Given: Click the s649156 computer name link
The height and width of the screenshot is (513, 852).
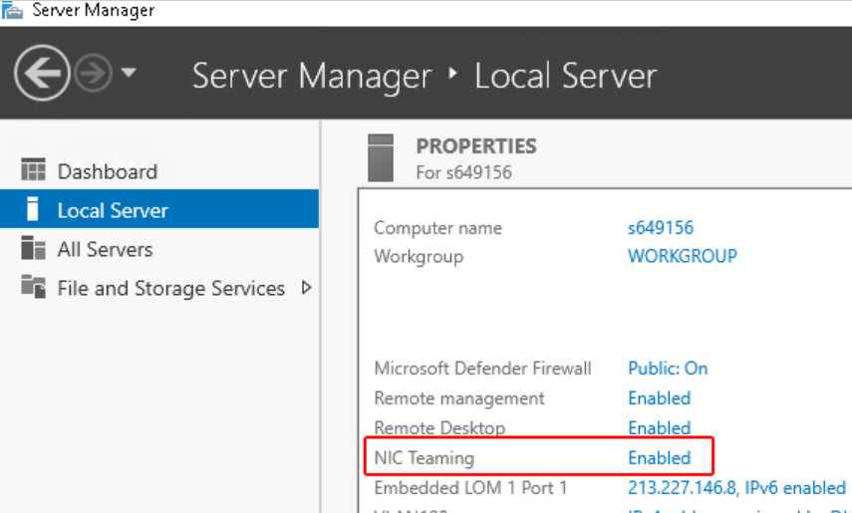Looking at the screenshot, I should (660, 228).
